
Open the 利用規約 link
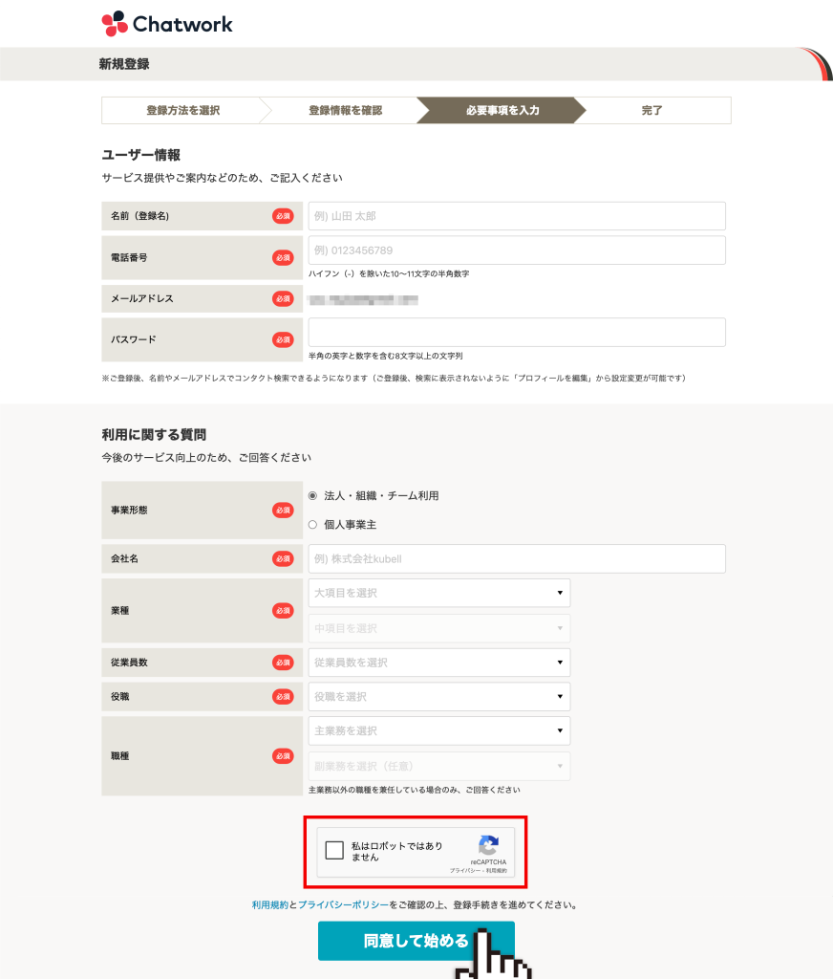[x=269, y=903]
